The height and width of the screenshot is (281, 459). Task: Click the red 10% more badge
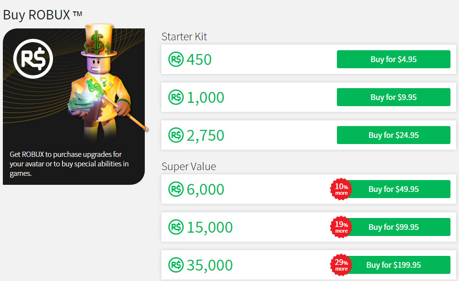(341, 189)
